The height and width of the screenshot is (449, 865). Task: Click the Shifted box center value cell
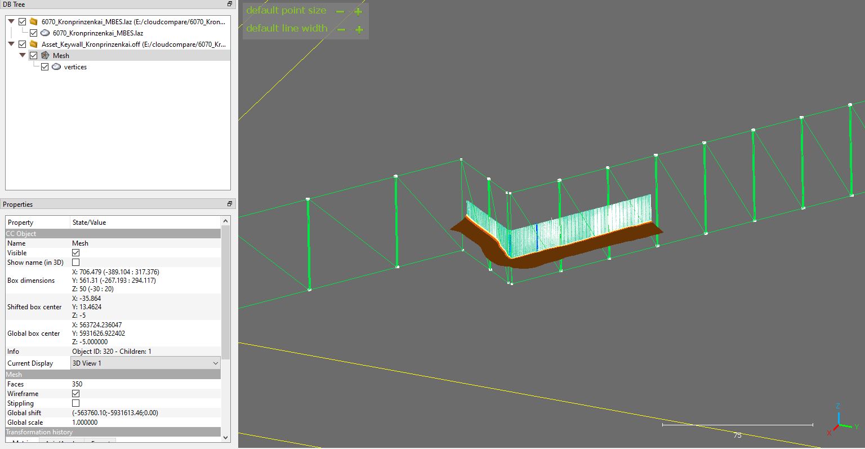click(x=145, y=306)
